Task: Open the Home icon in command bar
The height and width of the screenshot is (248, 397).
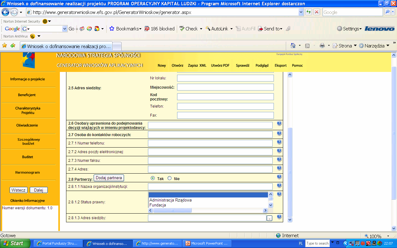Action: point(293,46)
